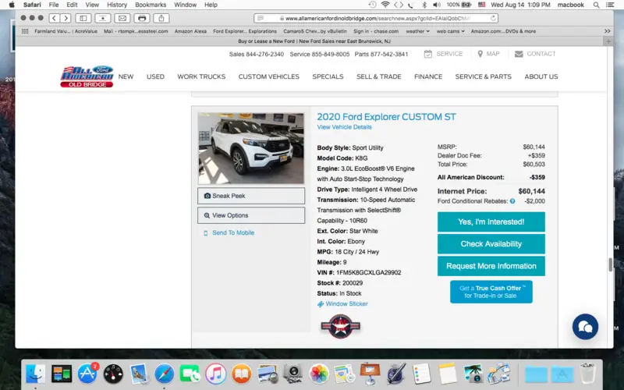Click the VIN number 1FM5K8GCXLGA29902
This screenshot has width=624, height=390.
click(368, 272)
